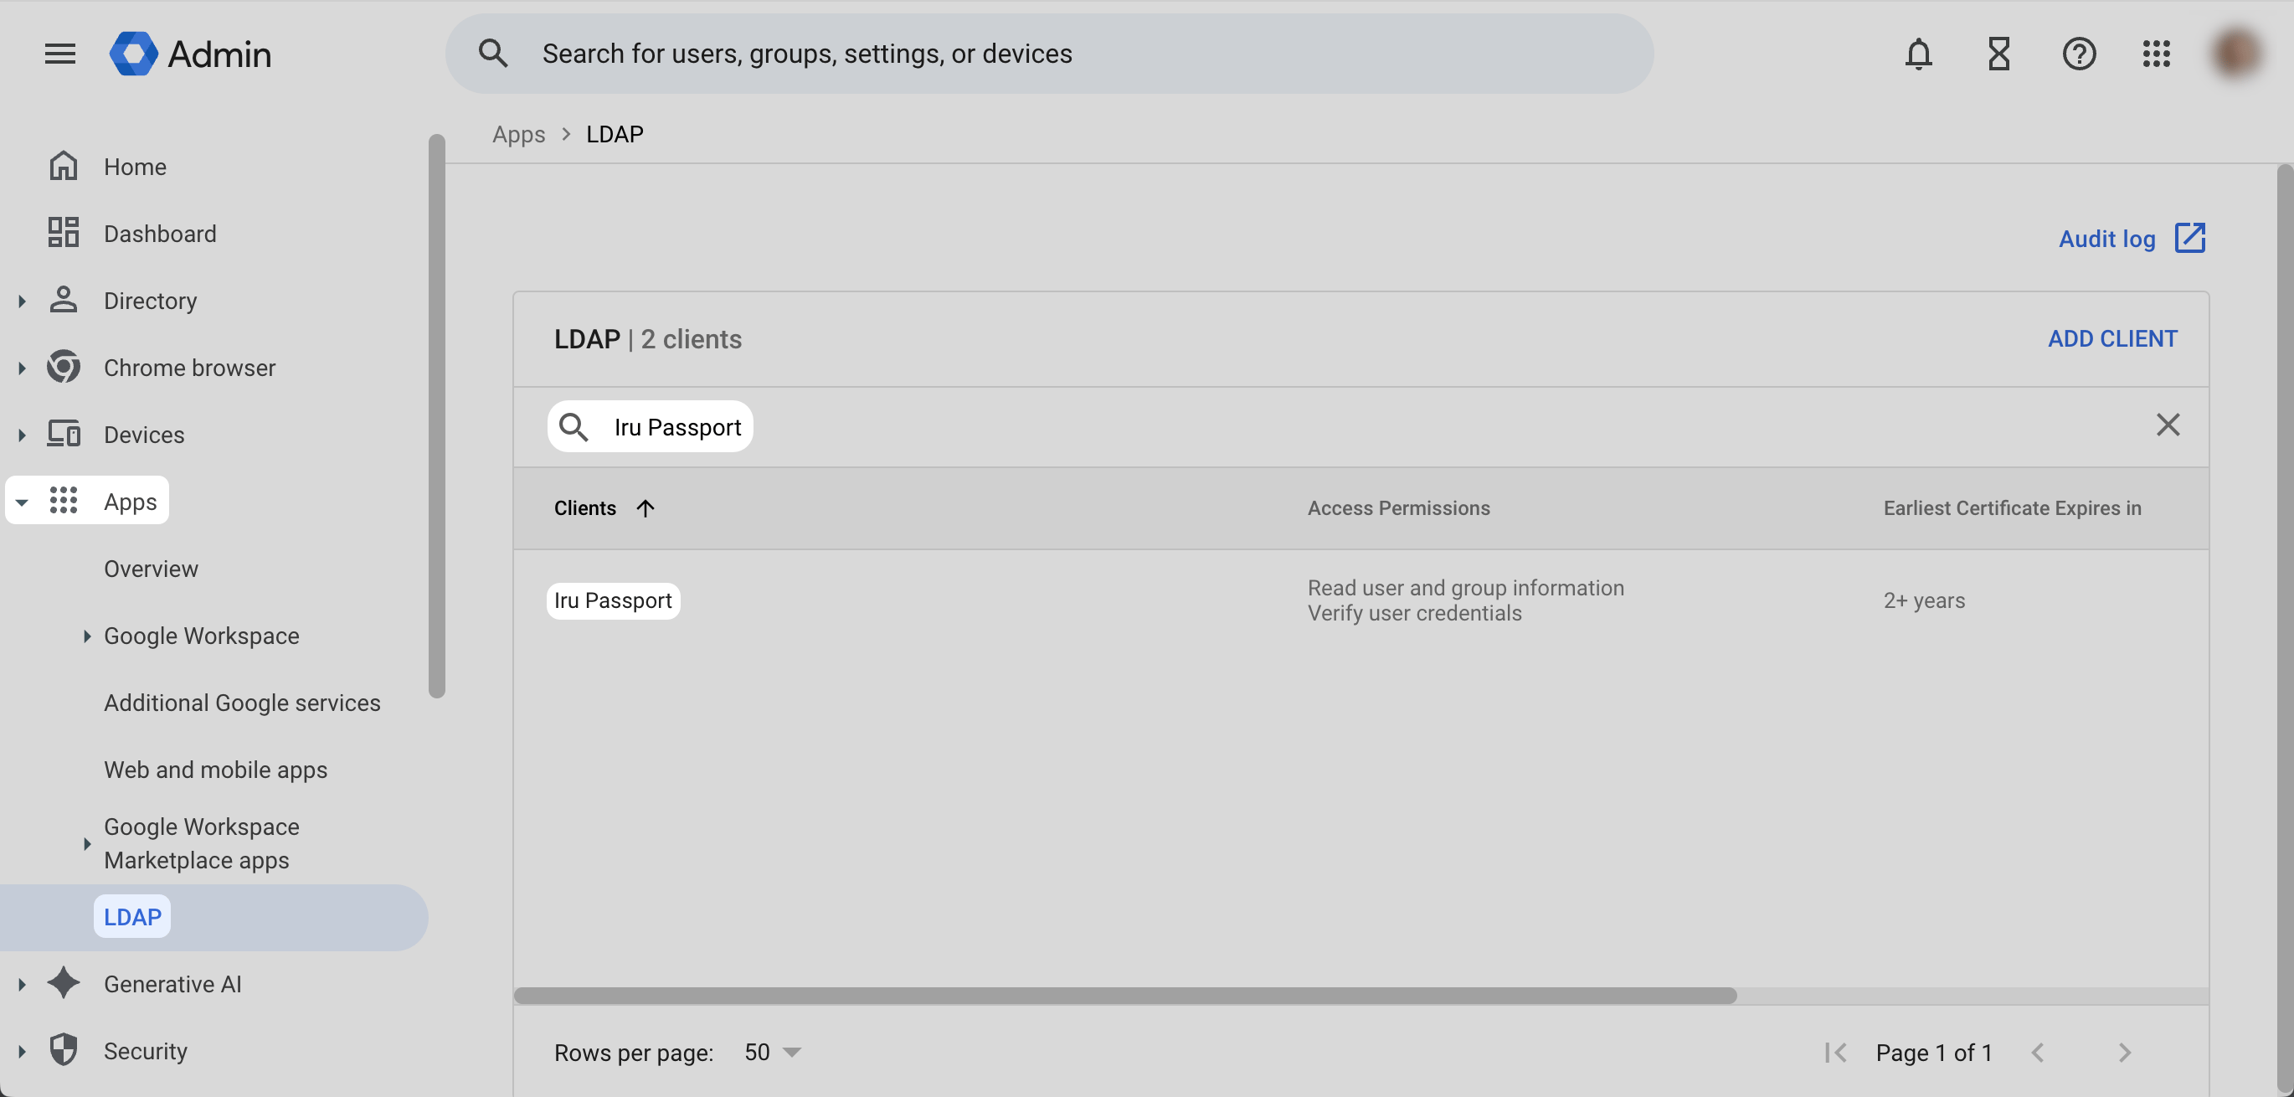Sort clients with the arrow icon

point(646,507)
